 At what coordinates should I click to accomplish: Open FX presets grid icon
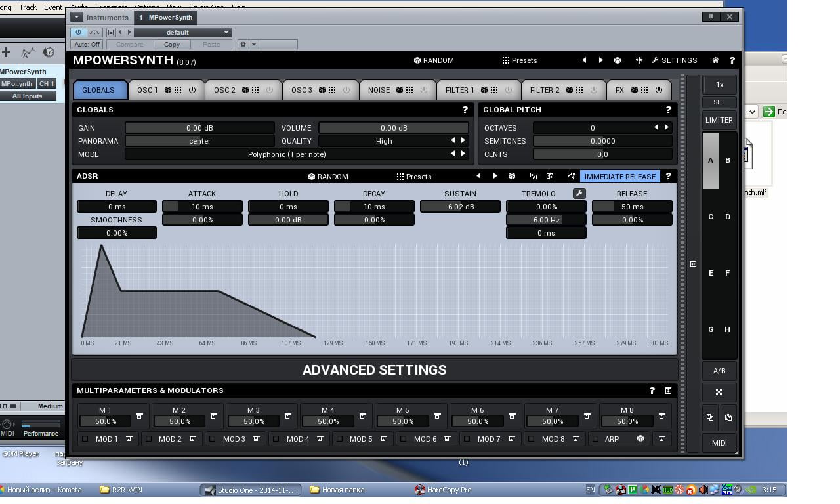click(x=644, y=90)
